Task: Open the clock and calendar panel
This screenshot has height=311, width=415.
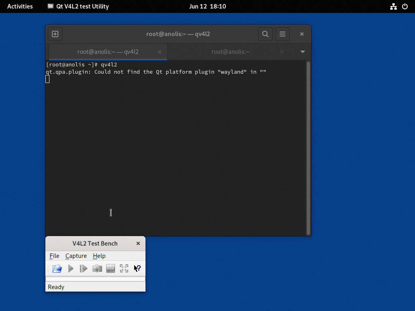Action: (207, 6)
